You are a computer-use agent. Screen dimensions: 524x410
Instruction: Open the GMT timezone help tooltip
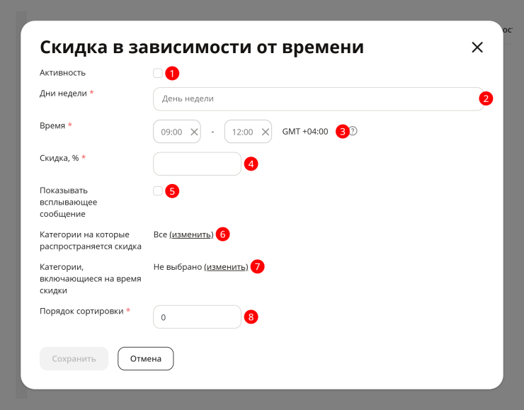[x=353, y=131]
